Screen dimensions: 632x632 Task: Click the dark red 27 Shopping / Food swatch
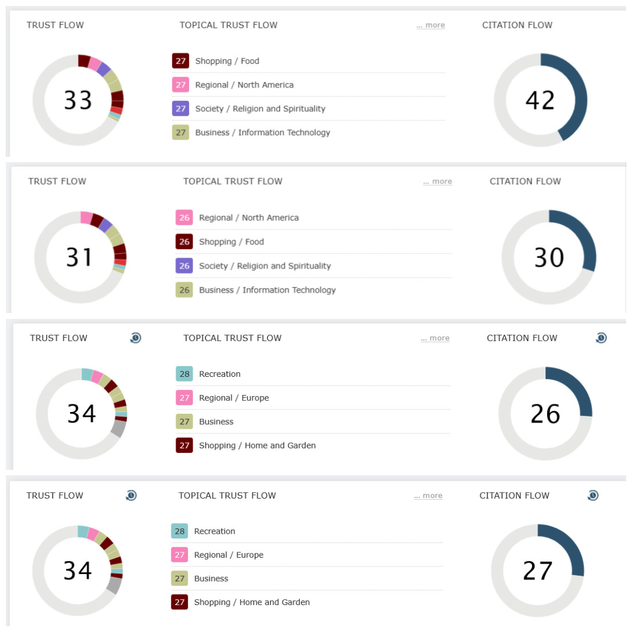pos(180,61)
